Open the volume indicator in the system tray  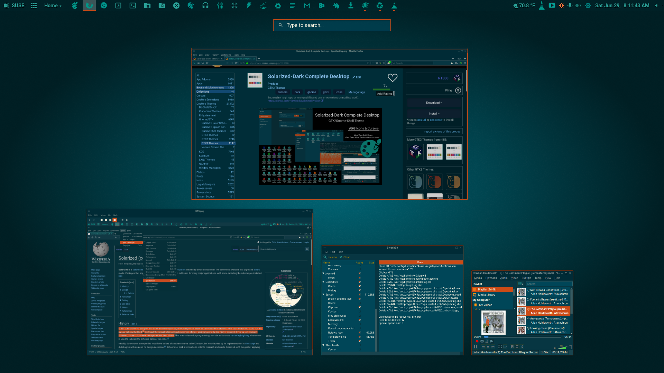(656, 6)
